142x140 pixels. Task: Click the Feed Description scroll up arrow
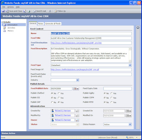[x=130, y=49]
